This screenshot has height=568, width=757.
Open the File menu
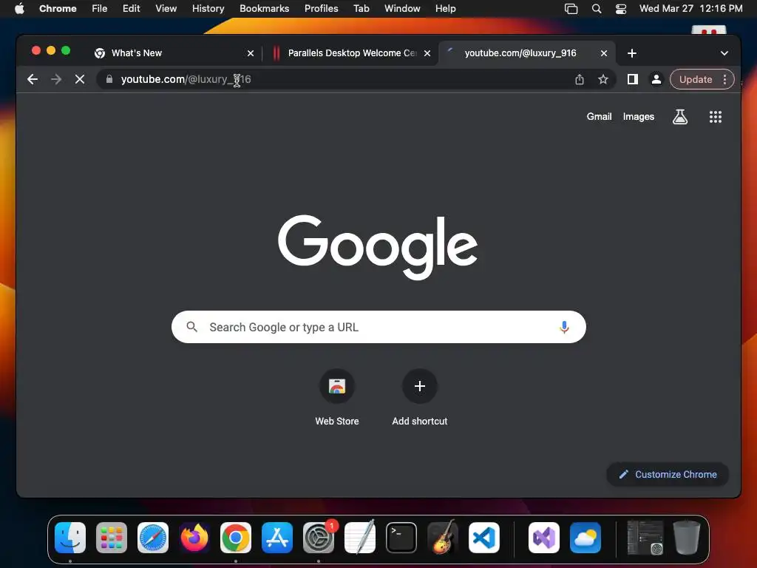(x=100, y=9)
